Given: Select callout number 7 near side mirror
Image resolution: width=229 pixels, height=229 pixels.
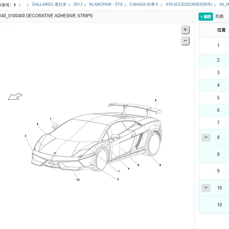Looking at the screenshot, I should click(50, 119).
